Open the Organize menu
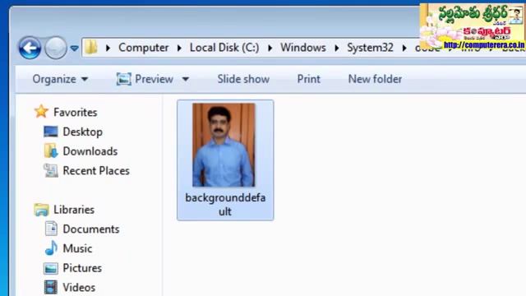Image resolution: width=526 pixels, height=296 pixels. (60, 79)
